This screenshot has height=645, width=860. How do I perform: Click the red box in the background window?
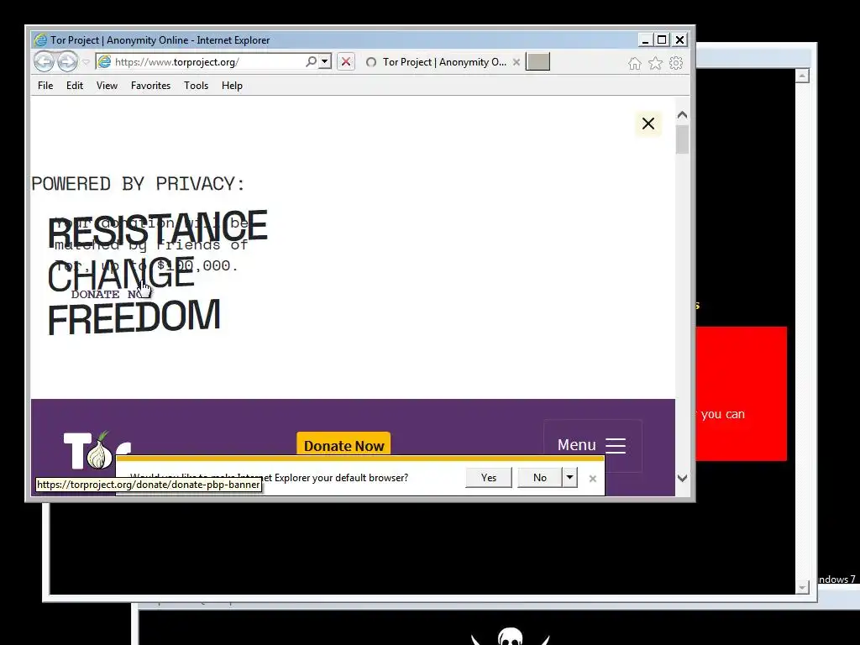742,394
